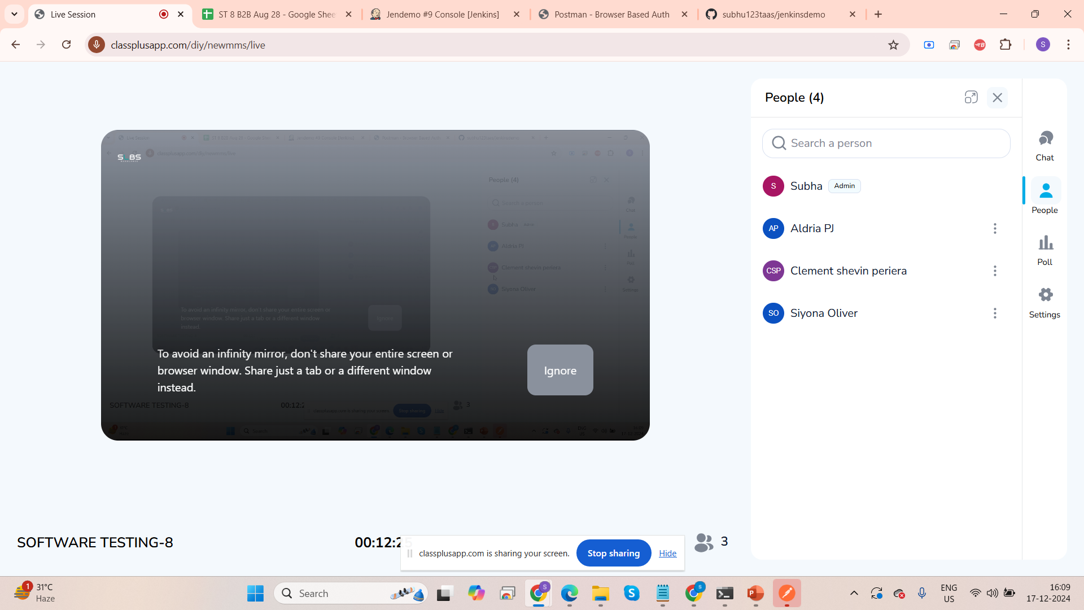Viewport: 1084px width, 610px height.
Task: Open Copilot from taskbar
Action: coord(476,594)
